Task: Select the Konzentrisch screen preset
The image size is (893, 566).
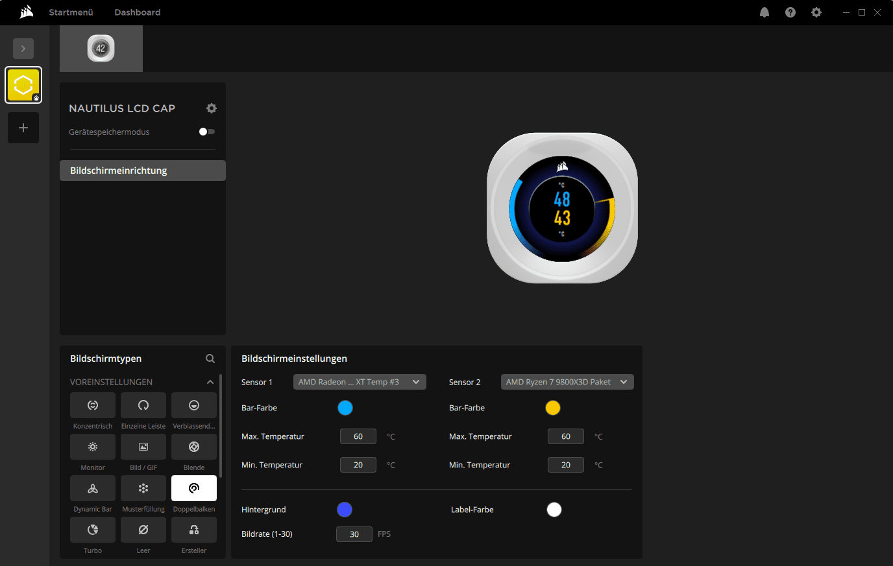Action: click(93, 405)
